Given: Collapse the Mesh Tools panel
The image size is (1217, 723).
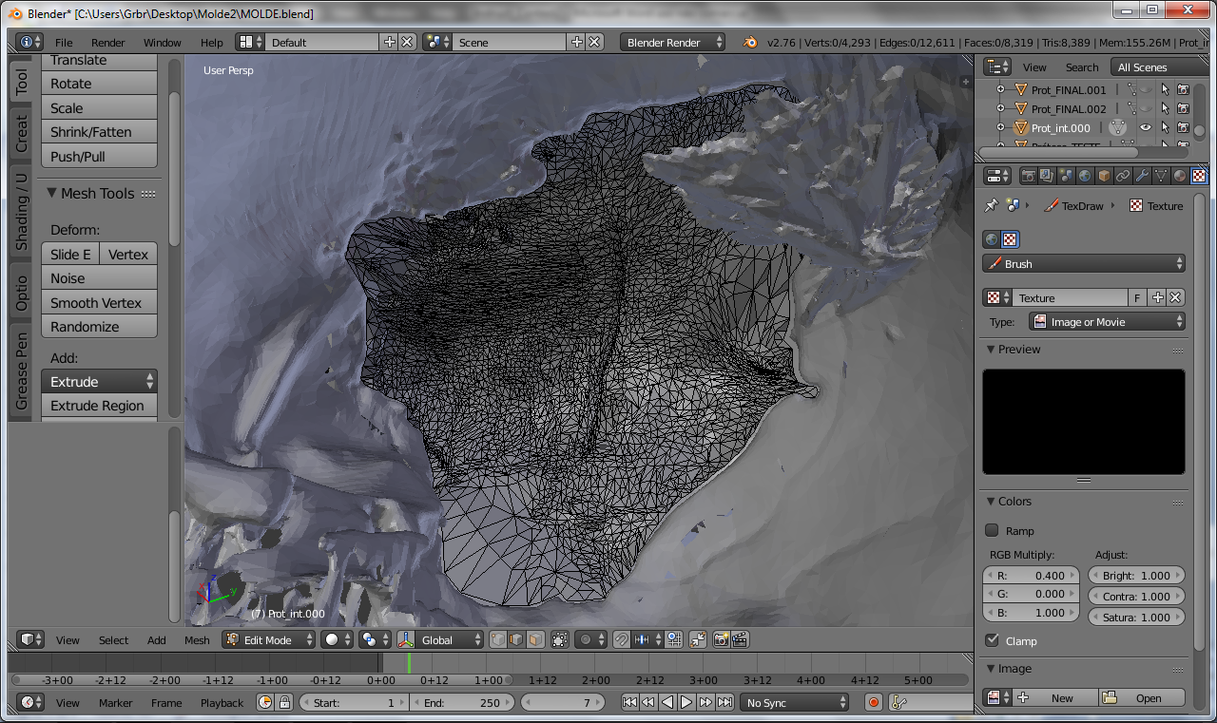Looking at the screenshot, I should coord(51,193).
